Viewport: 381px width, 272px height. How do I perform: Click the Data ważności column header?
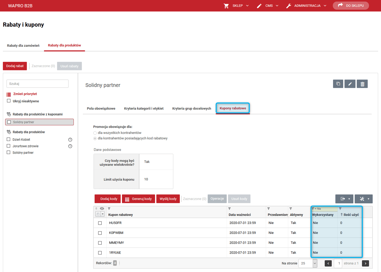click(240, 215)
